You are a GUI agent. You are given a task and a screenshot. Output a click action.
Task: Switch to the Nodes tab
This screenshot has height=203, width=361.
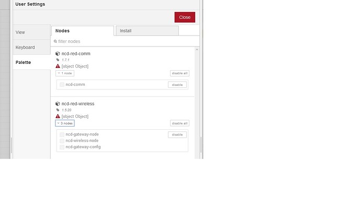(x=83, y=31)
